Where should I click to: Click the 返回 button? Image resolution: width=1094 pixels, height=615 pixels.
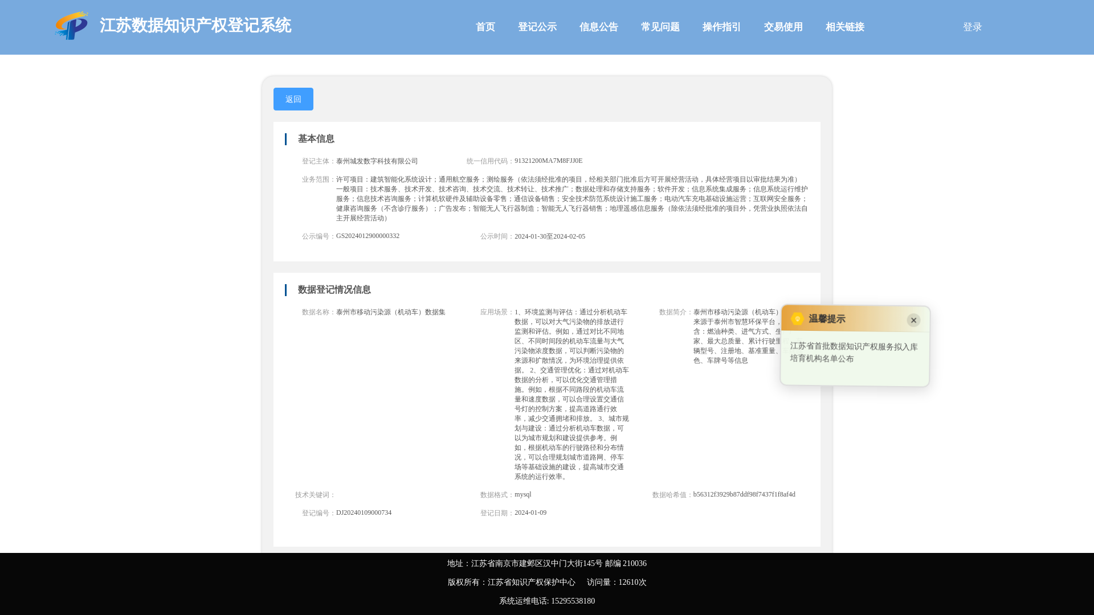(x=293, y=99)
